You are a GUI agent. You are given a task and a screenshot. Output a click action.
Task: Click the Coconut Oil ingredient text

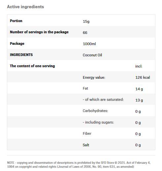coord(92,55)
